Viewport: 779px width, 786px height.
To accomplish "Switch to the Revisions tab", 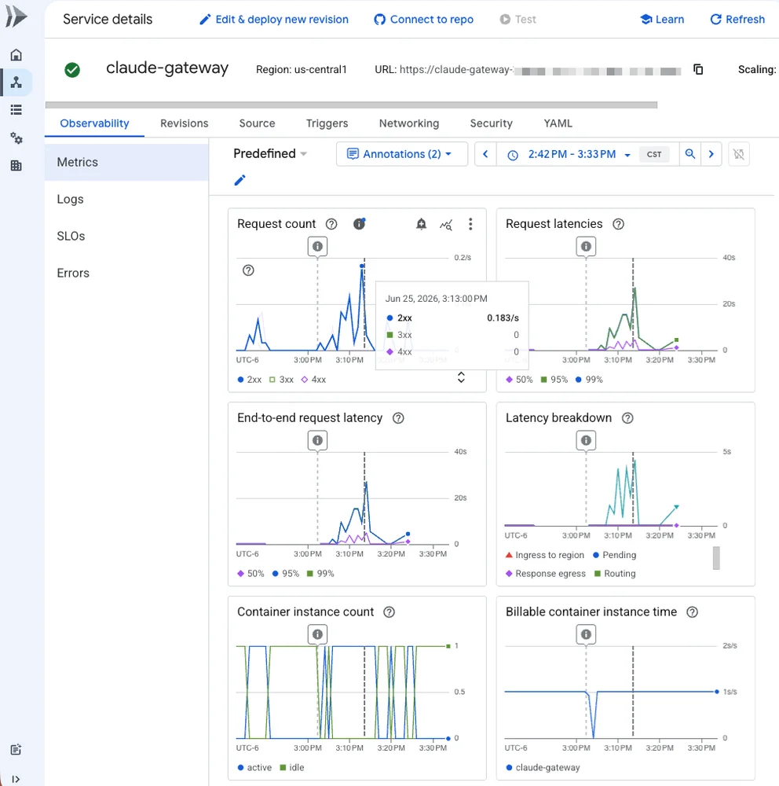I will [184, 123].
